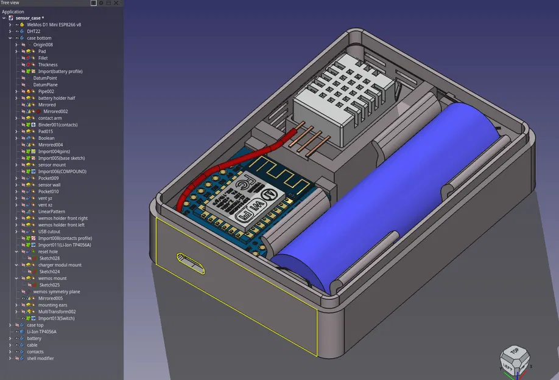Click the micro USB cutout on case front
Image resolution: width=559 pixels, height=380 pixels.
(x=191, y=263)
